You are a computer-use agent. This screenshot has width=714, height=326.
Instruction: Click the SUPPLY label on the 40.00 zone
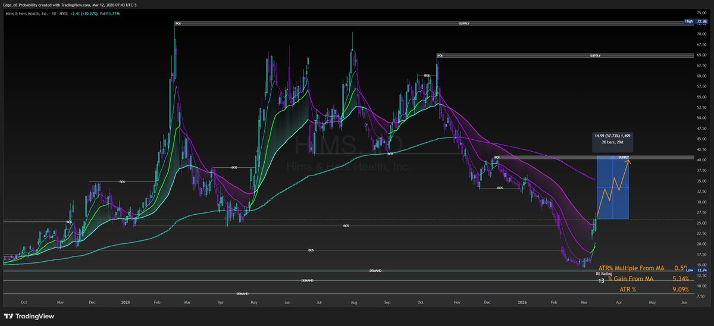pos(624,157)
